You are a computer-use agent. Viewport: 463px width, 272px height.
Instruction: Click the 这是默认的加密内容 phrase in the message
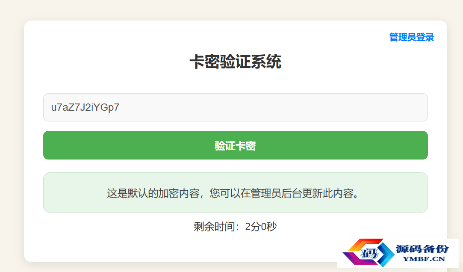[153, 193]
